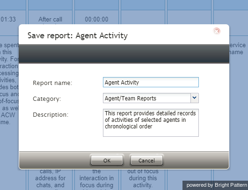Click the 00:00:00 cell in the background table
The height and width of the screenshot is (190, 248).
click(96, 19)
